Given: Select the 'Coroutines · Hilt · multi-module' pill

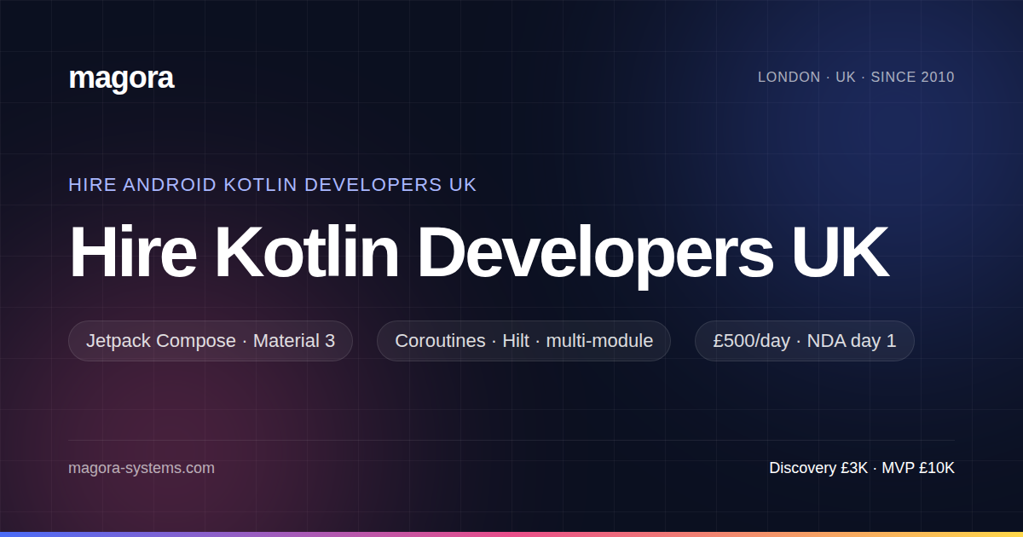Looking at the screenshot, I should (523, 341).
